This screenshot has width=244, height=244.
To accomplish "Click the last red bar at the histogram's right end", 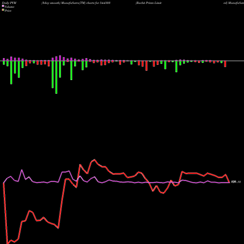I will pyautogui.click(x=225, y=64).
